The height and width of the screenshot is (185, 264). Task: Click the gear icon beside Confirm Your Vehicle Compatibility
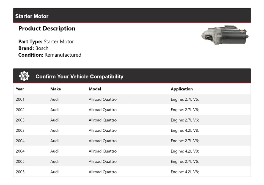[x=24, y=76]
